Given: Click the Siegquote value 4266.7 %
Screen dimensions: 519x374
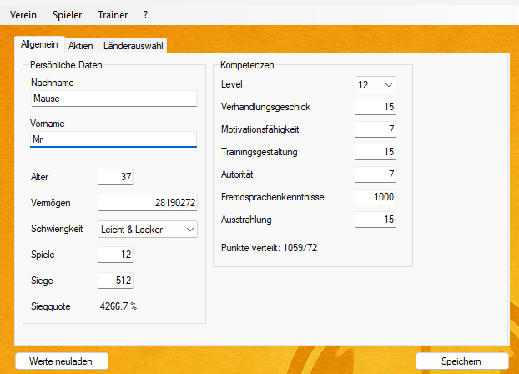Looking at the screenshot, I should (118, 306).
